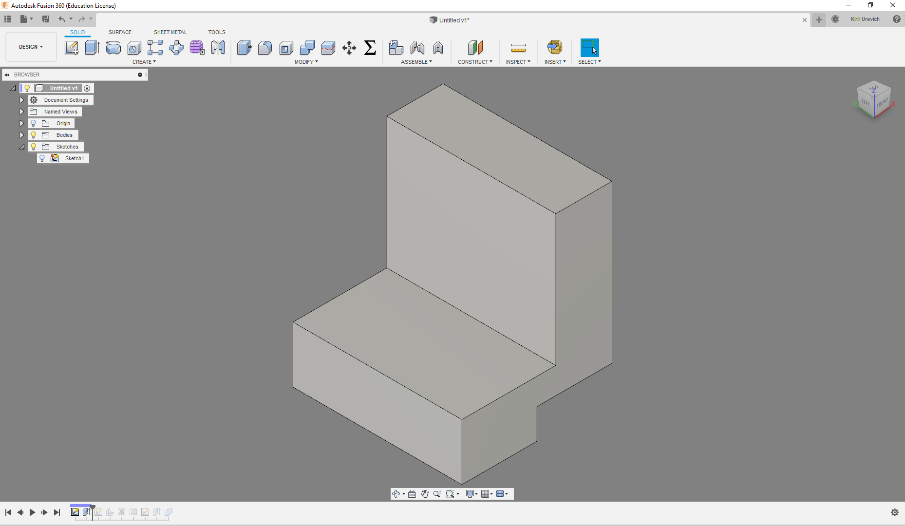Select the Revolve tool
The image size is (905, 526).
click(113, 48)
